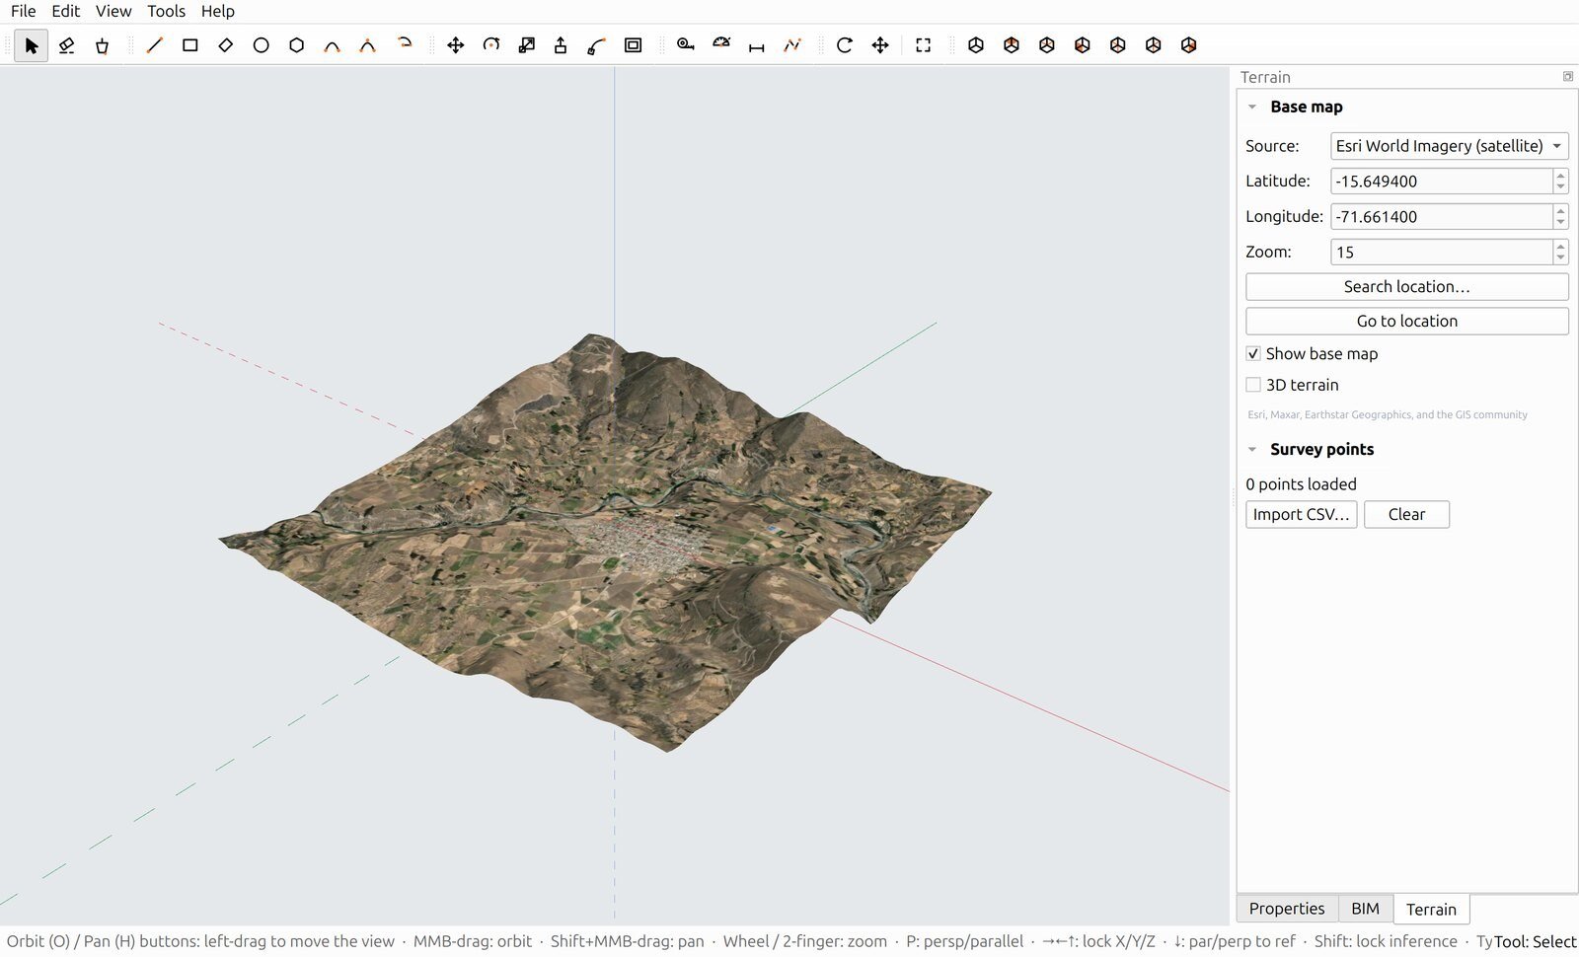The height and width of the screenshot is (957, 1579).
Task: Select the Rectangle tool
Action: point(189,45)
